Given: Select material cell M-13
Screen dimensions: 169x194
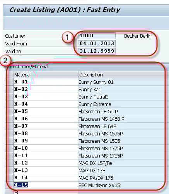Looking at the screenshot, I should 46,170.
